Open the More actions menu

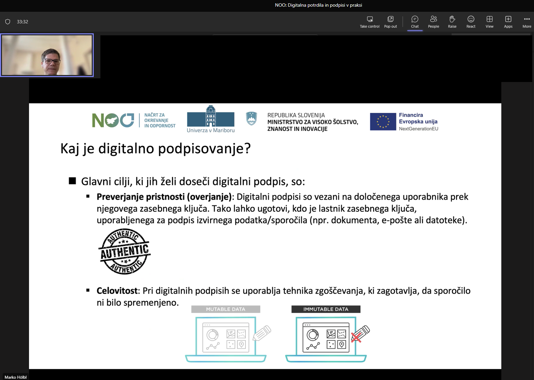[x=526, y=21]
